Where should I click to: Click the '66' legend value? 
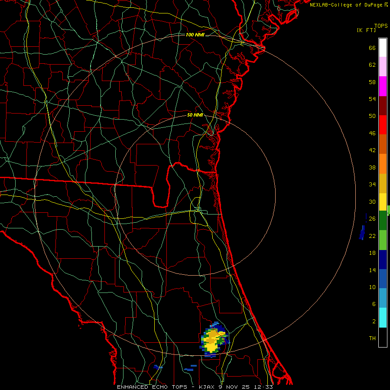372,48
